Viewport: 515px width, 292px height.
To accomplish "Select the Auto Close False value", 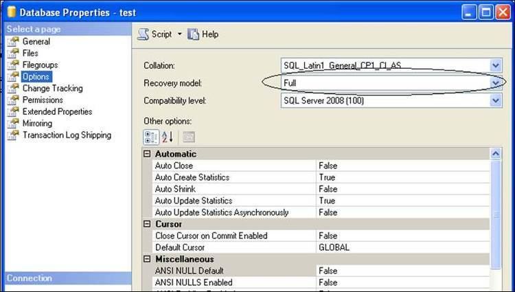I will [403, 166].
